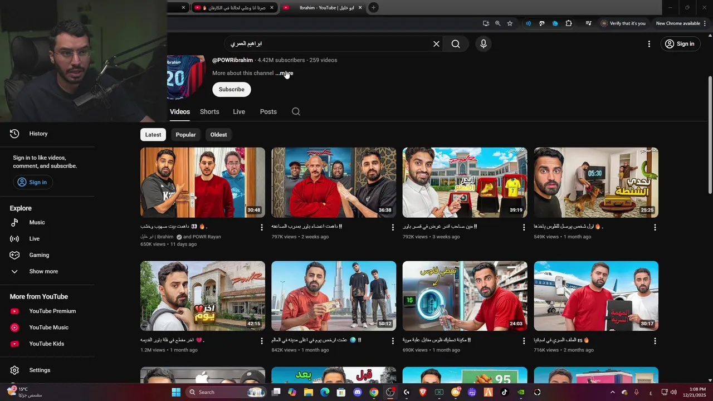Open the 30:48 video thumbnail
Image resolution: width=713 pixels, height=401 pixels.
coord(203,183)
